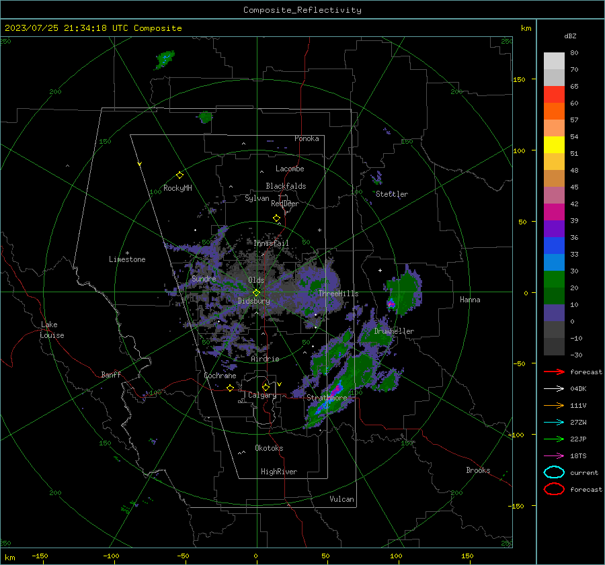Click the Brooks town label
Screen dimensions: 605x565
click(478, 470)
